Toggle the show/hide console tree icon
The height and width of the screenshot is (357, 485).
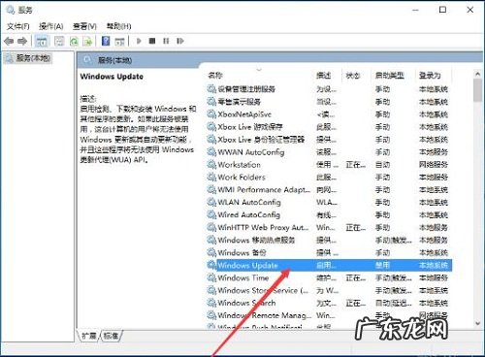tap(42, 41)
